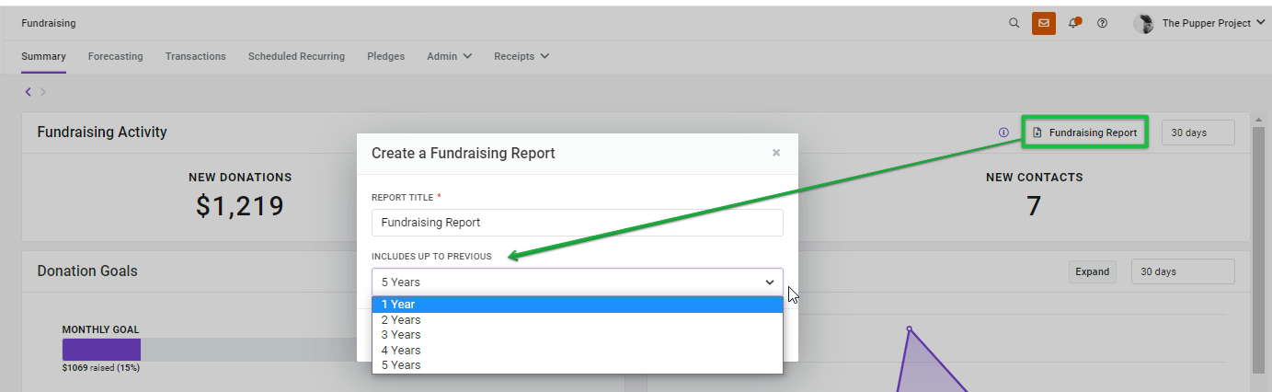Expand the Admin menu

click(x=449, y=56)
